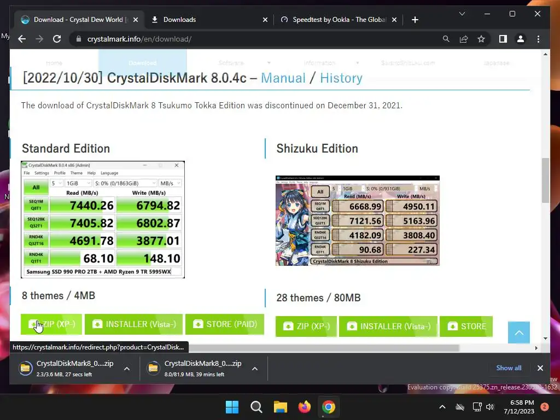The height and width of the screenshot is (420, 560).
Task: Click Show all downloads
Action: [x=509, y=368]
